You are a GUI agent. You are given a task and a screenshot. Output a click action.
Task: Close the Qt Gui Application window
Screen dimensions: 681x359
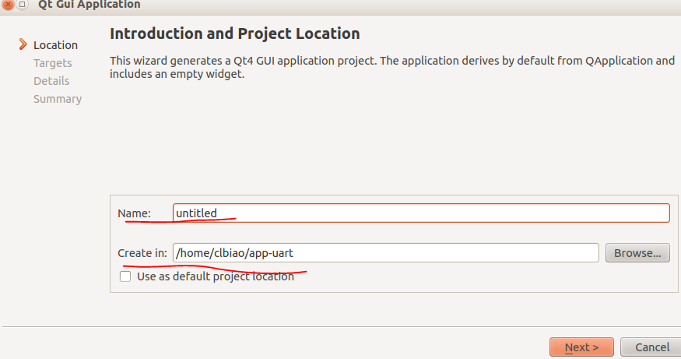pos(7,5)
